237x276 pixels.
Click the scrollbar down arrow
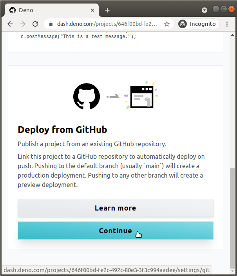(232, 271)
